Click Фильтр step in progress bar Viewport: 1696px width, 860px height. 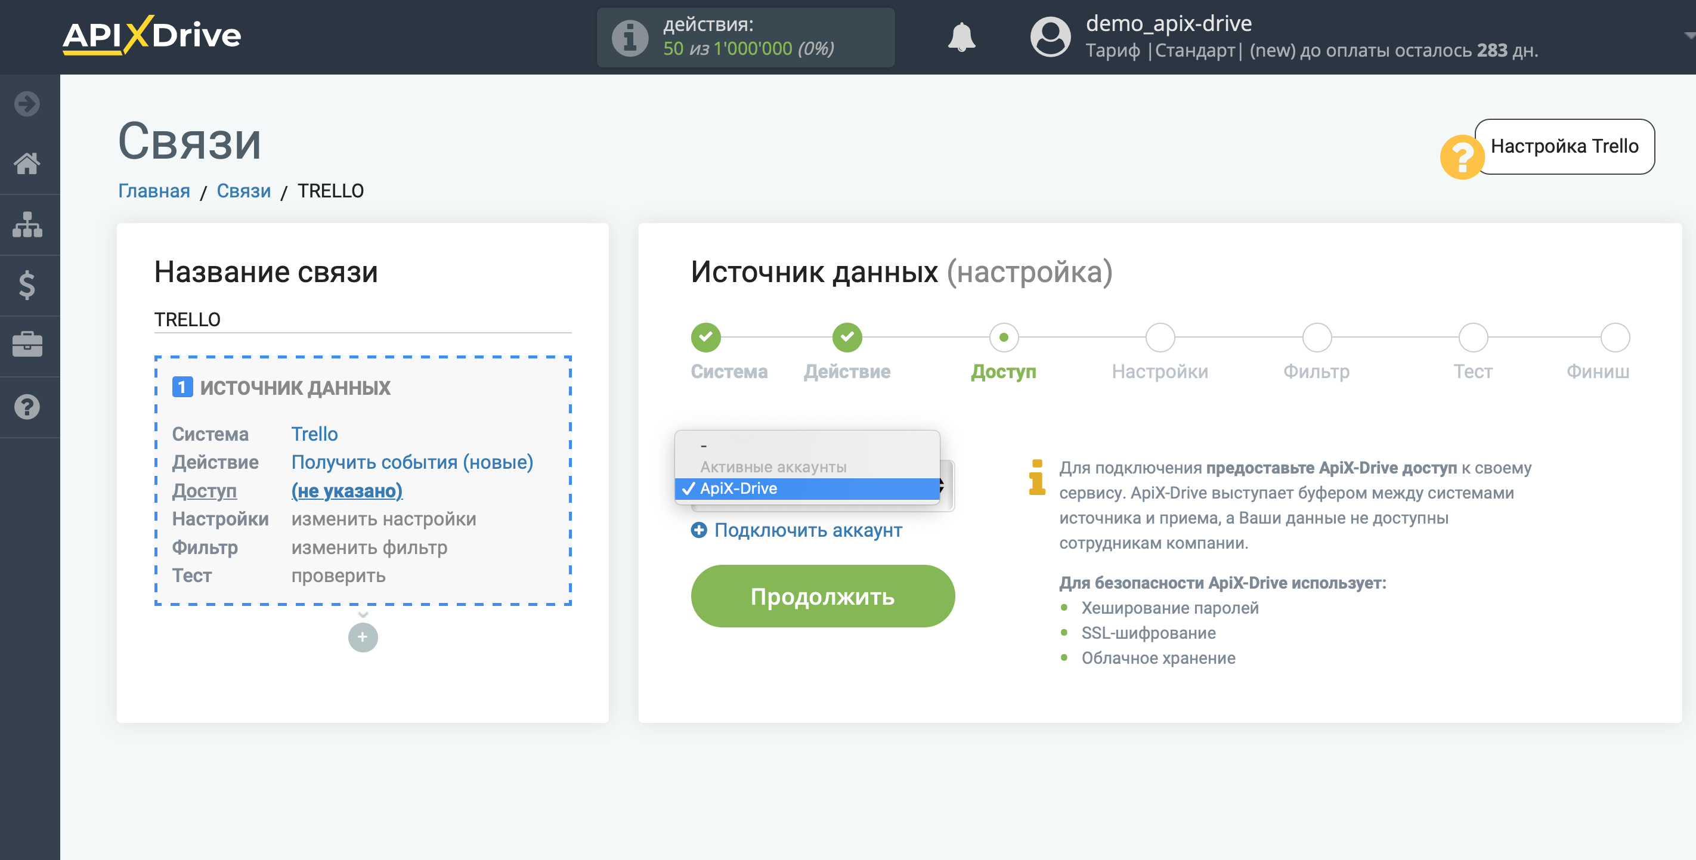click(x=1316, y=335)
